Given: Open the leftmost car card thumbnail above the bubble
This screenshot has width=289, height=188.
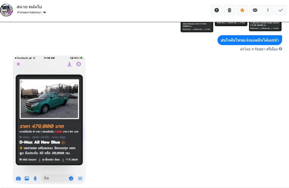Looking at the screenshot, I should [197, 27].
